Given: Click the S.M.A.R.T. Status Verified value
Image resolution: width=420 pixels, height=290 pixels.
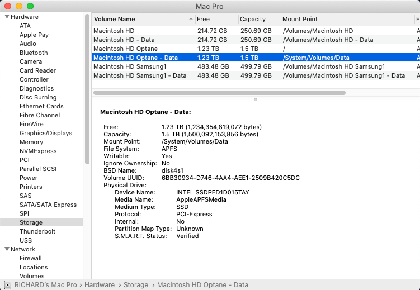Looking at the screenshot, I should [187, 236].
